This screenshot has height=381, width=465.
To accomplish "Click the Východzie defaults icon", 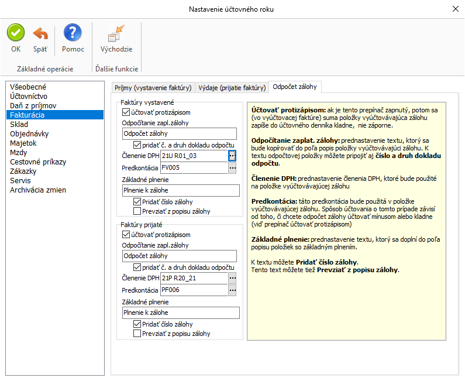I will tap(116, 33).
